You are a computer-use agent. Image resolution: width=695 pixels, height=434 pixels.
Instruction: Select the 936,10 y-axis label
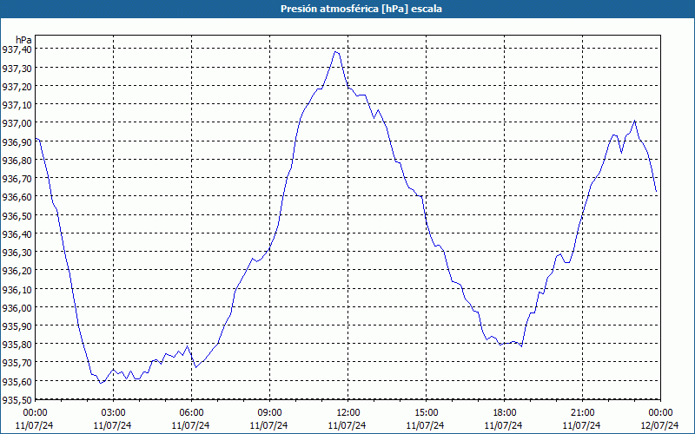pyautogui.click(x=17, y=289)
